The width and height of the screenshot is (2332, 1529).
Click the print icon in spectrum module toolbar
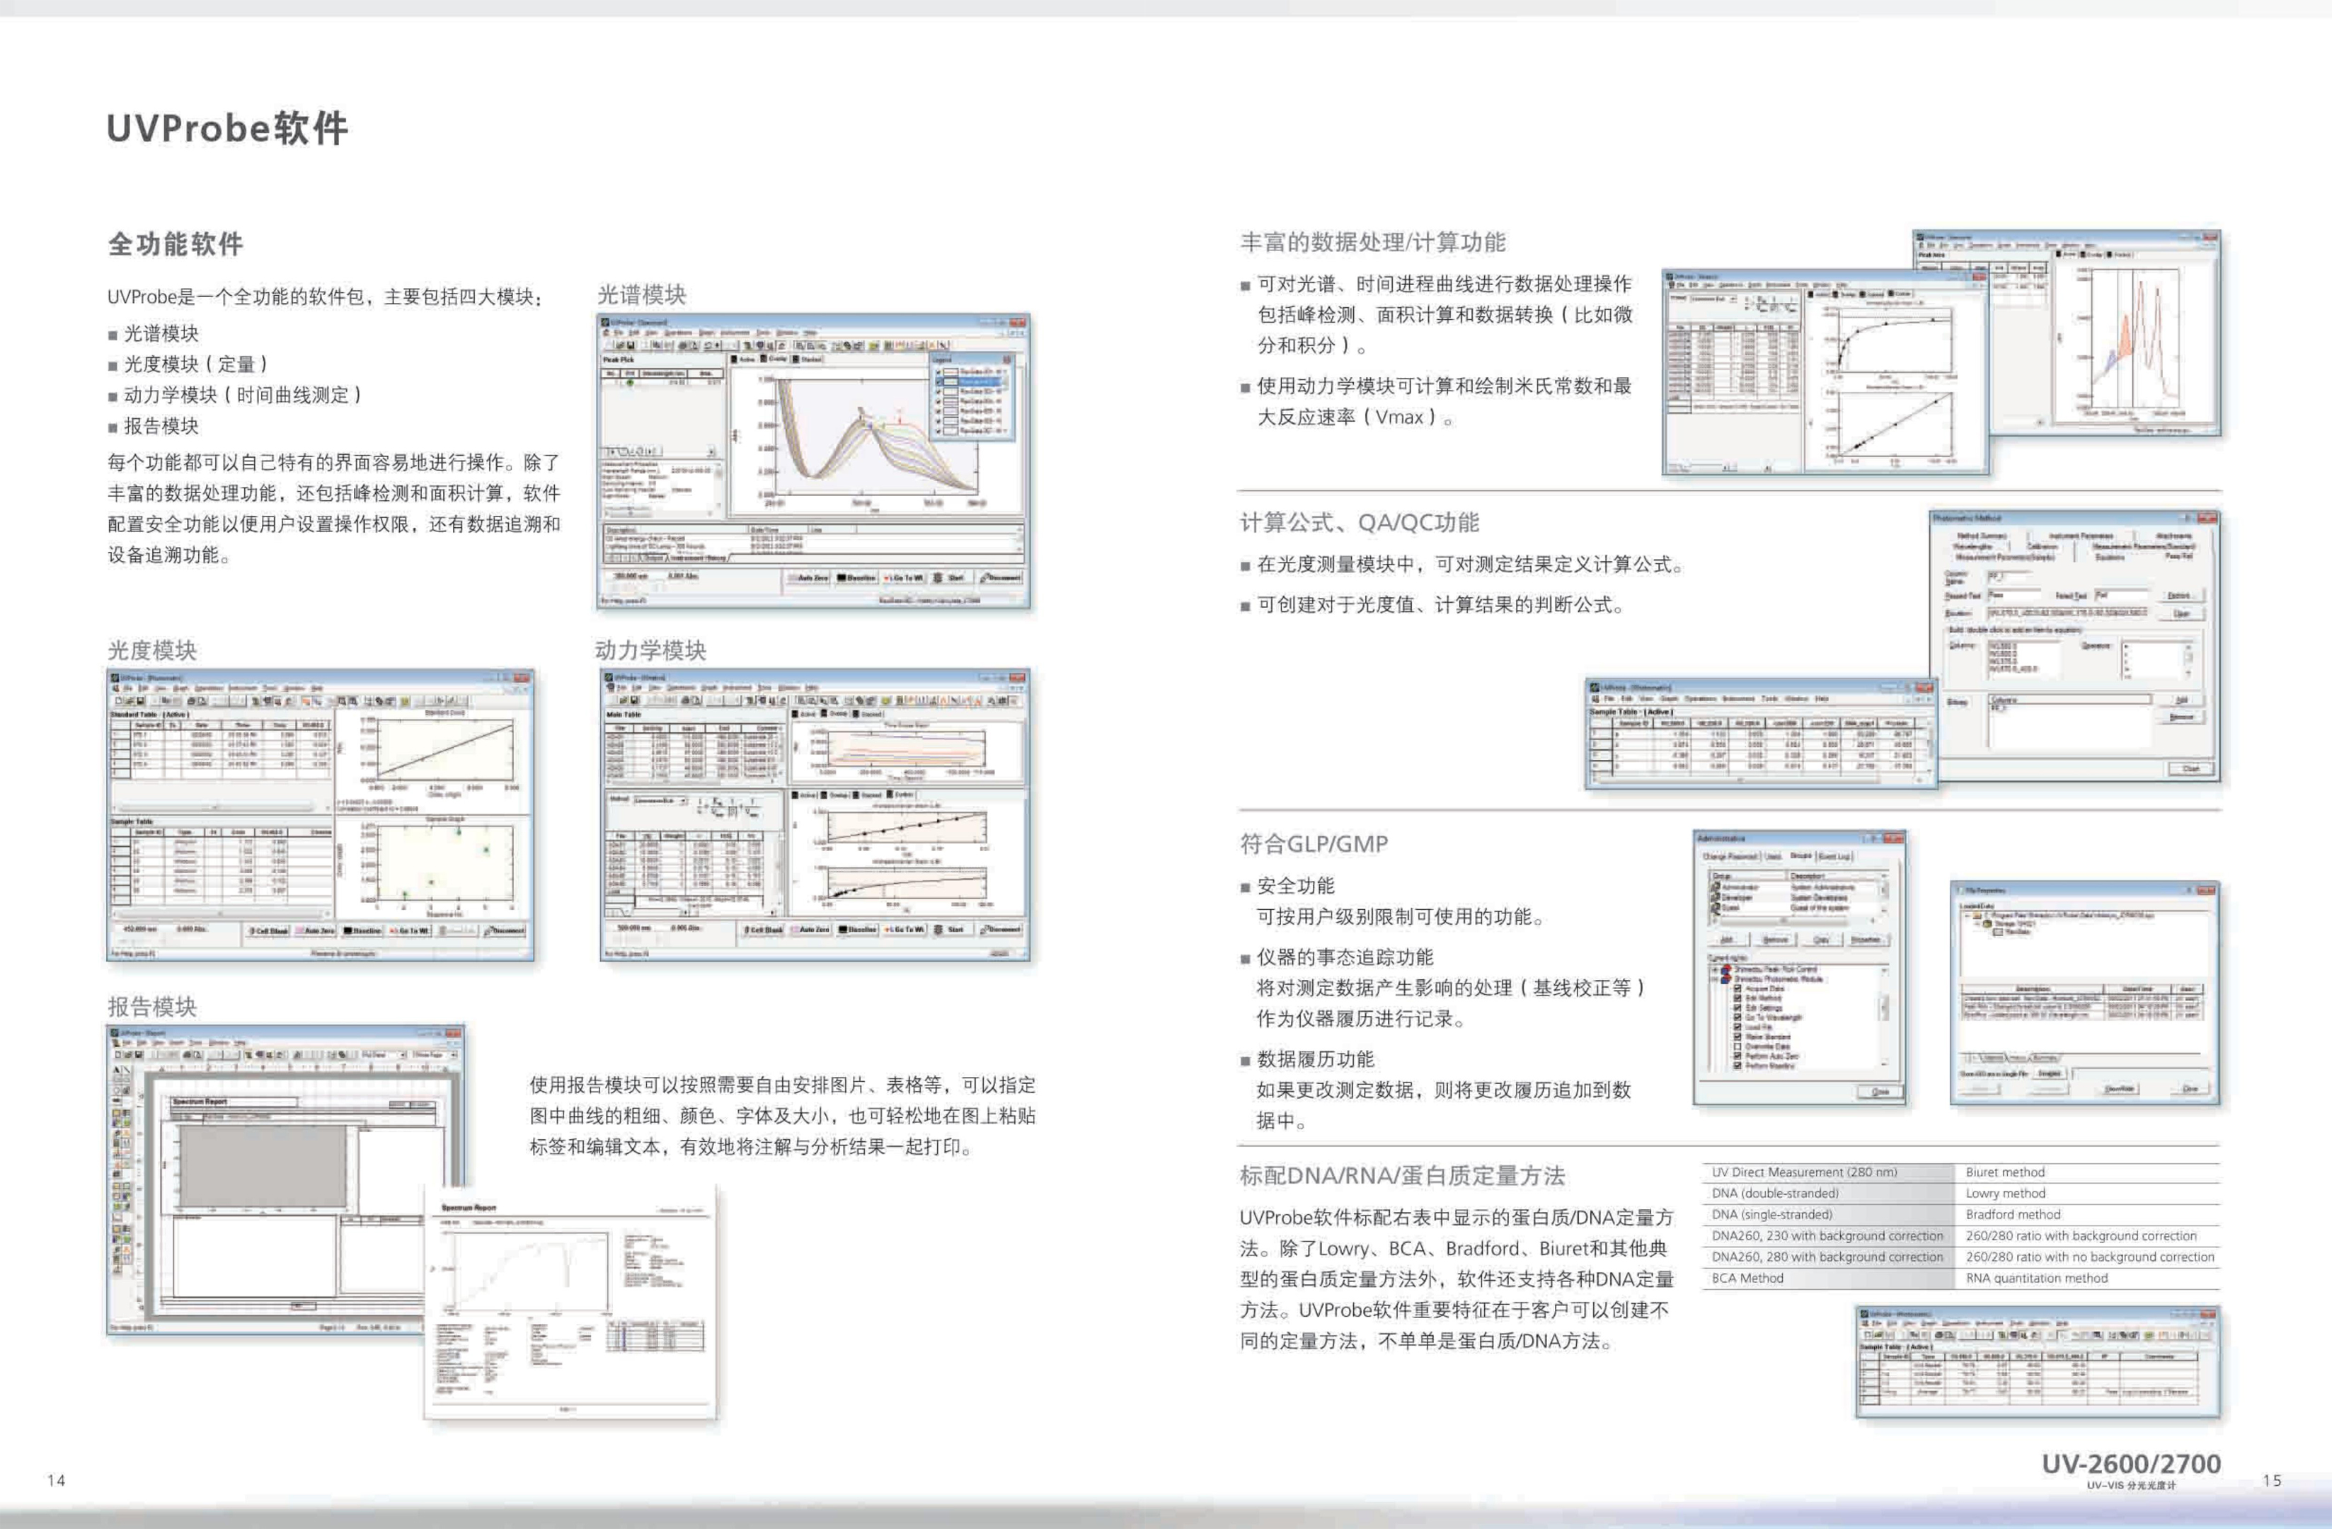pos(683,345)
